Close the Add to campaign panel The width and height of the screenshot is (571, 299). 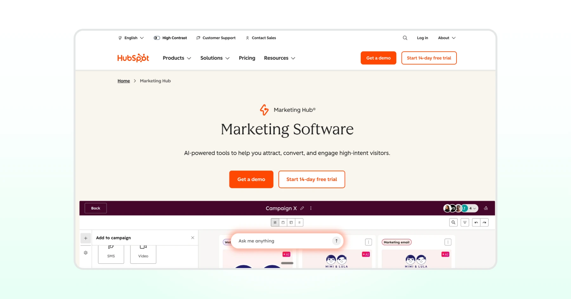point(193,238)
